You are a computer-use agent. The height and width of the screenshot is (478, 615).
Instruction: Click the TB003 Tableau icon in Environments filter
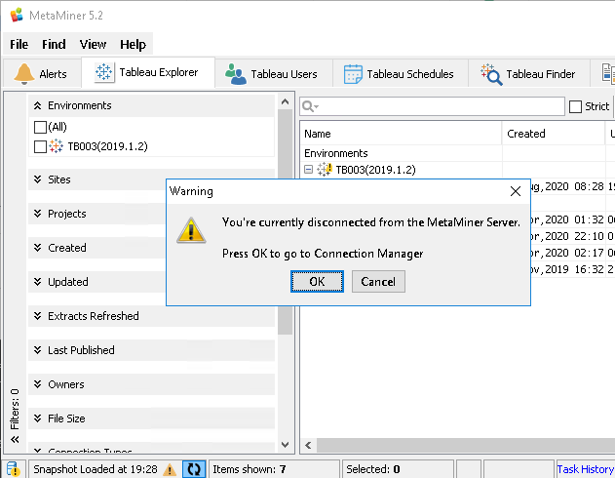click(56, 146)
